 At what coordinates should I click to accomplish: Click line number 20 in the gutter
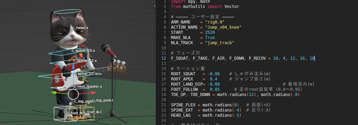[x=164, y=99]
